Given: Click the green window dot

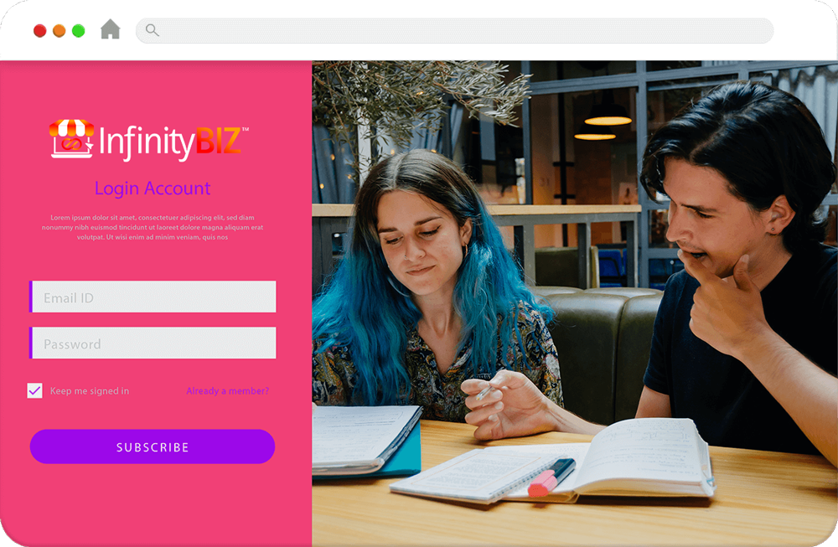Looking at the screenshot, I should [x=78, y=31].
